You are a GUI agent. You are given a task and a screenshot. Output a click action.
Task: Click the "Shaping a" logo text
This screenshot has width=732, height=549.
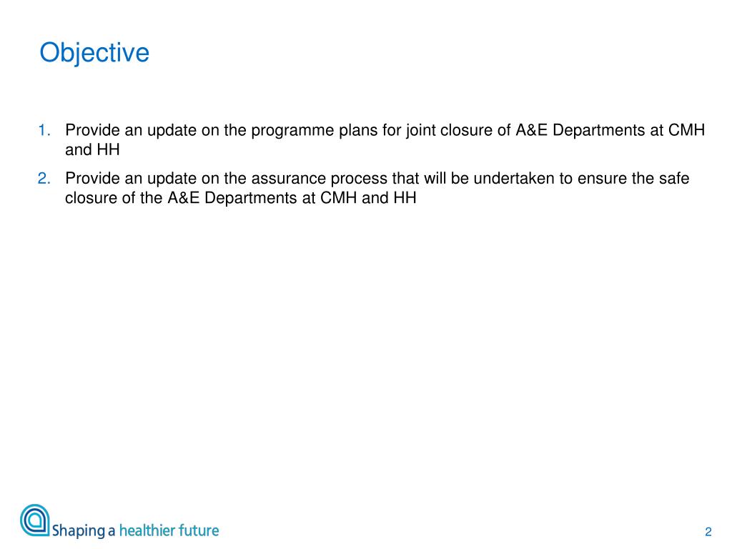pos(83,531)
